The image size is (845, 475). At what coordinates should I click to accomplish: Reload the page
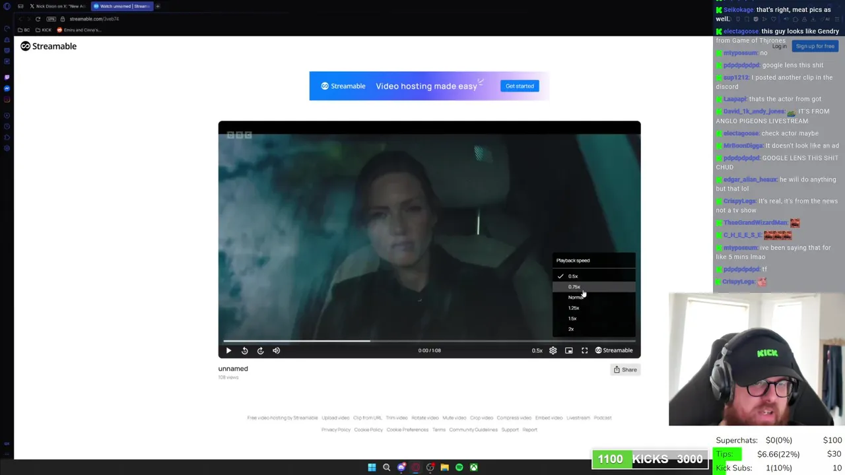(x=38, y=19)
